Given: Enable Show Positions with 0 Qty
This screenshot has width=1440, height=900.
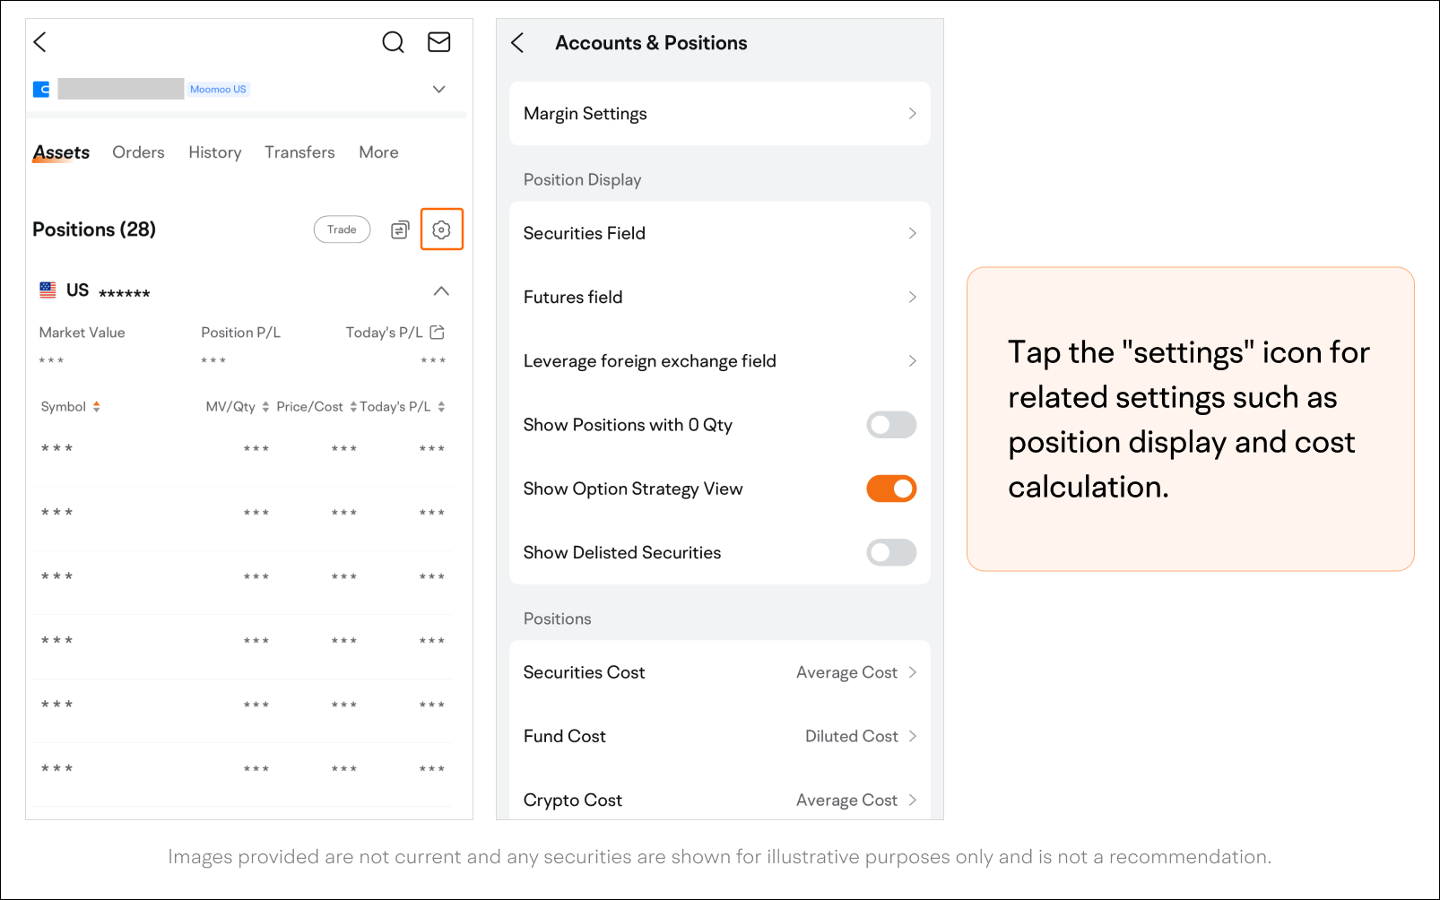Looking at the screenshot, I should pyautogui.click(x=891, y=425).
